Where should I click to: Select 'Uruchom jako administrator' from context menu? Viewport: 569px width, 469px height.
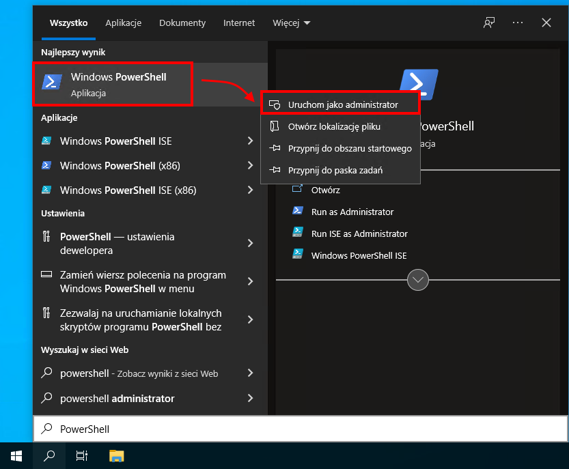(340, 104)
